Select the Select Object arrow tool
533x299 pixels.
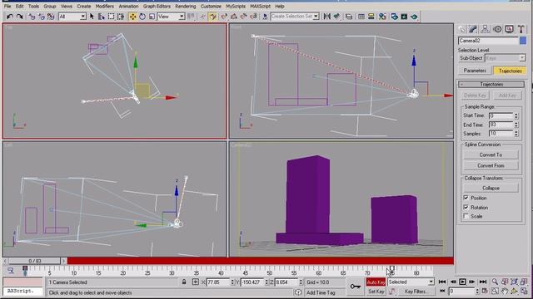[92, 17]
